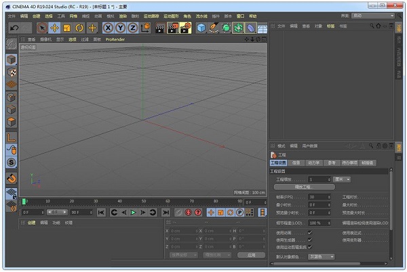
Task: Open the 灰蓝色 default object color dropdown
Action: (x=322, y=256)
